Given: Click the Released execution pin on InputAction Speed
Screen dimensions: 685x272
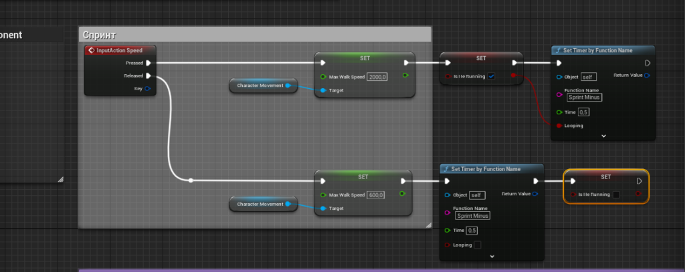Looking at the screenshot, I should (149, 76).
